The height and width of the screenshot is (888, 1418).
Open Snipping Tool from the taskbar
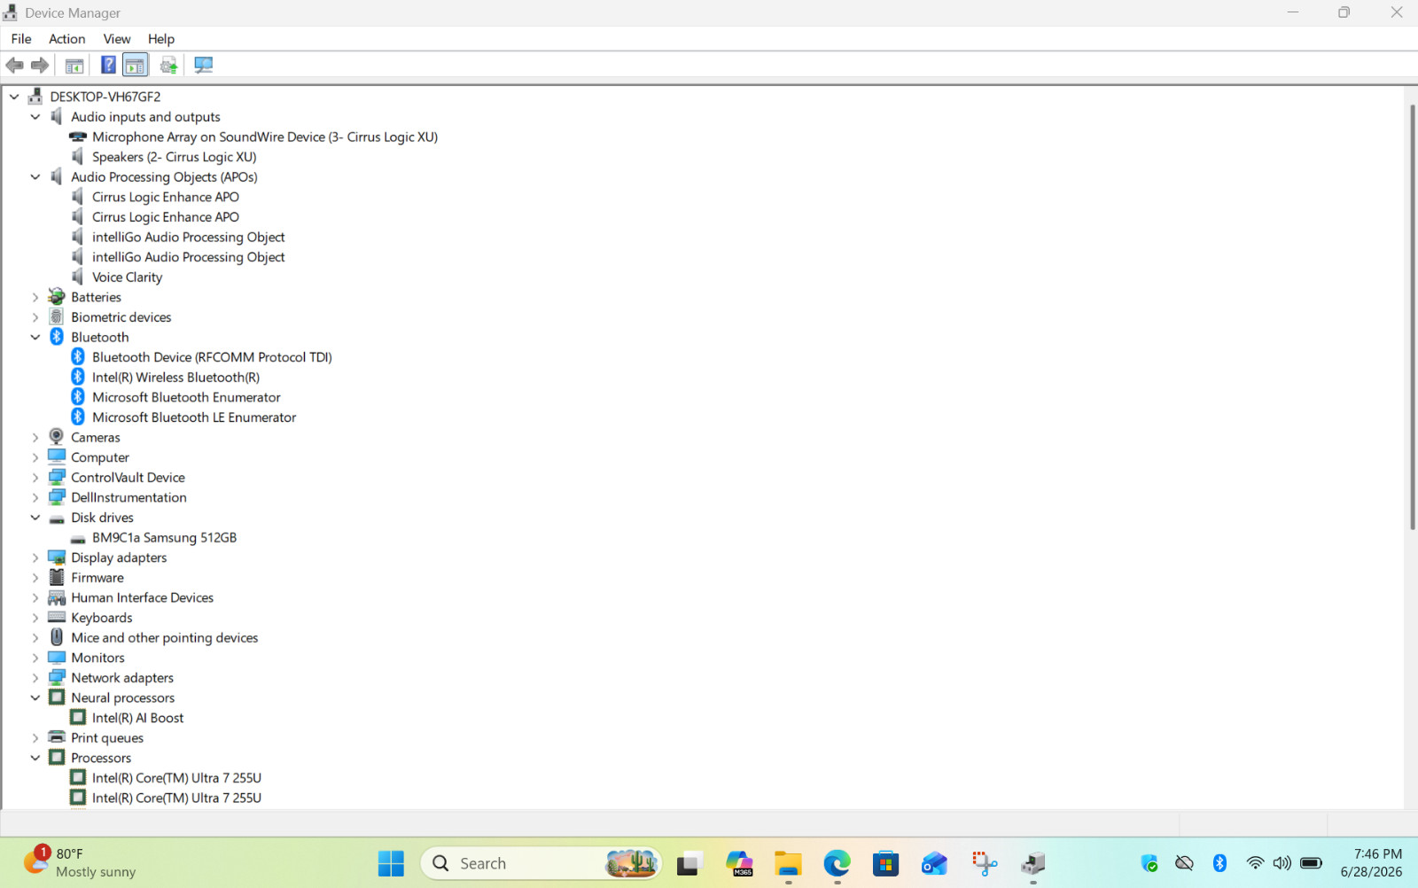coord(984,863)
